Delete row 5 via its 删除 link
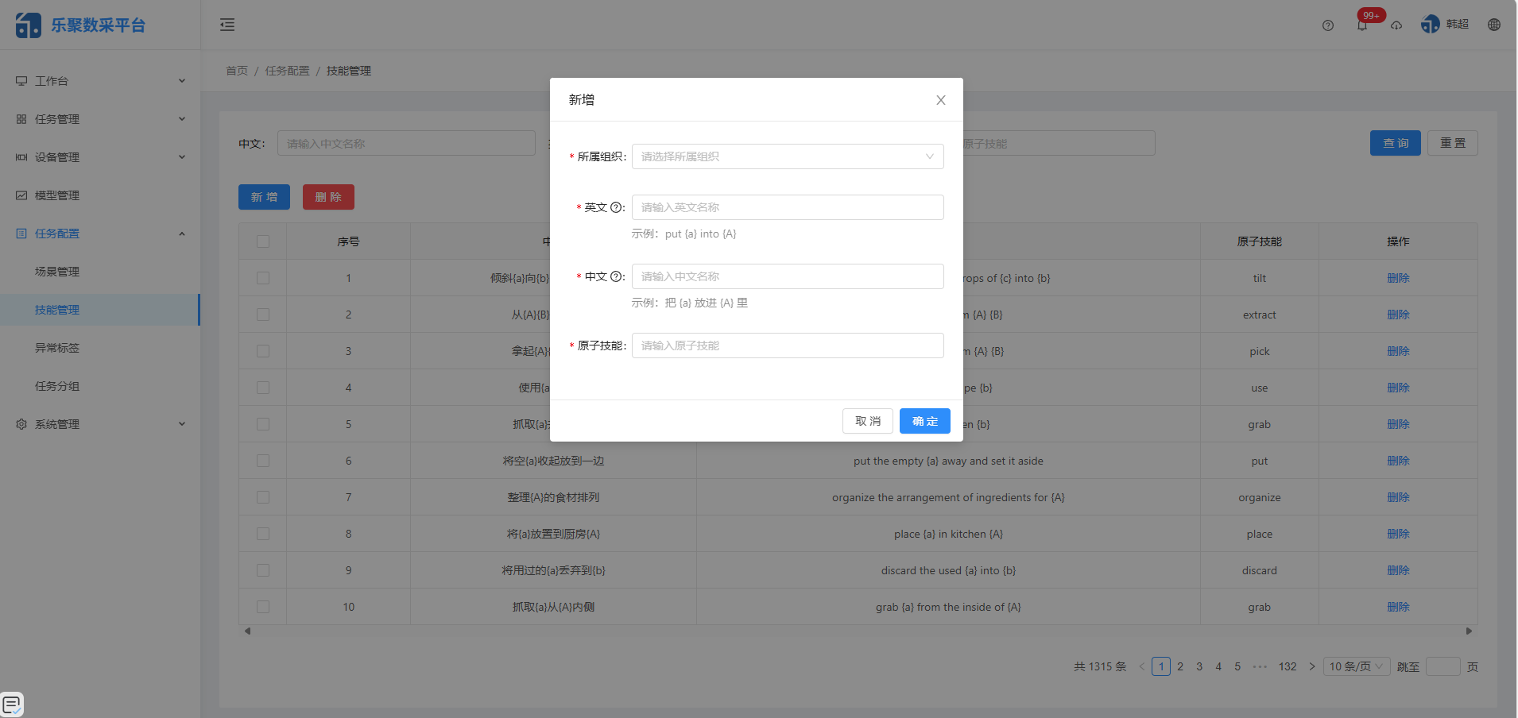 click(1398, 423)
